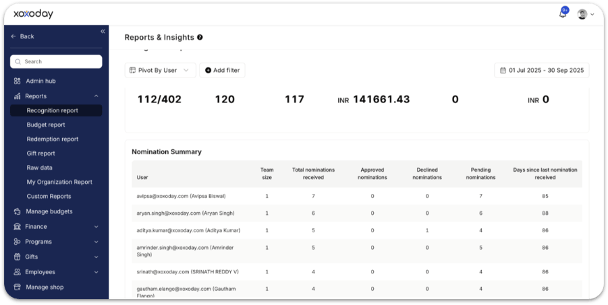Open the user profile avatar

[x=582, y=14]
